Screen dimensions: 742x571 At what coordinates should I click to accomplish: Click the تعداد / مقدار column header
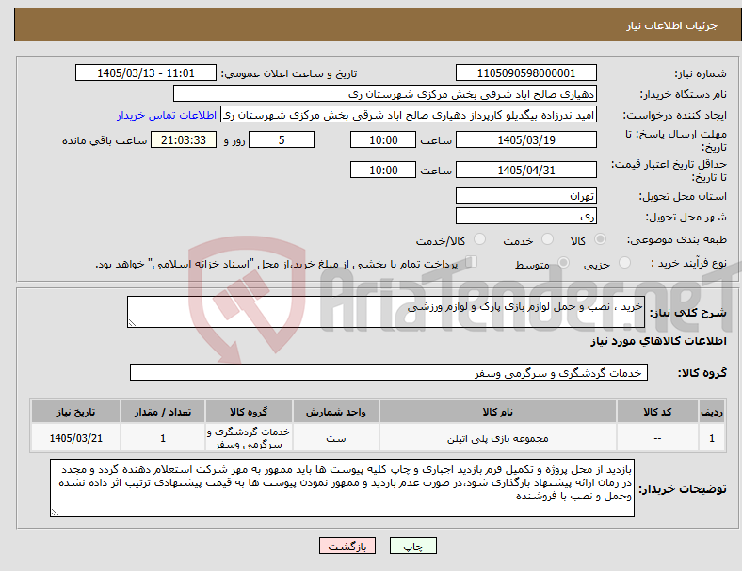coord(163,412)
